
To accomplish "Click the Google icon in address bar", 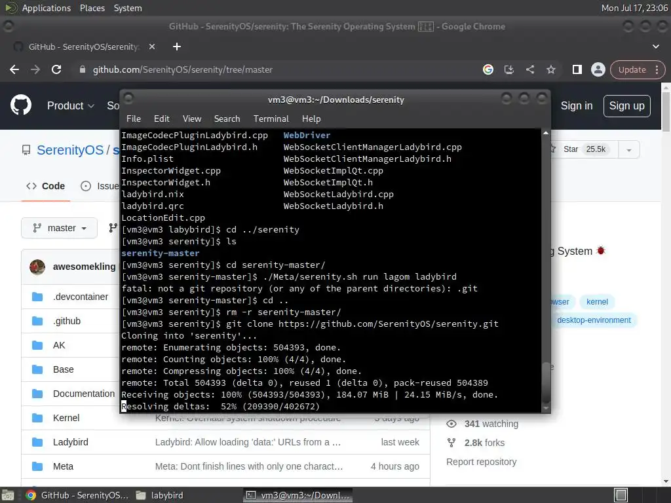I will pos(488,69).
